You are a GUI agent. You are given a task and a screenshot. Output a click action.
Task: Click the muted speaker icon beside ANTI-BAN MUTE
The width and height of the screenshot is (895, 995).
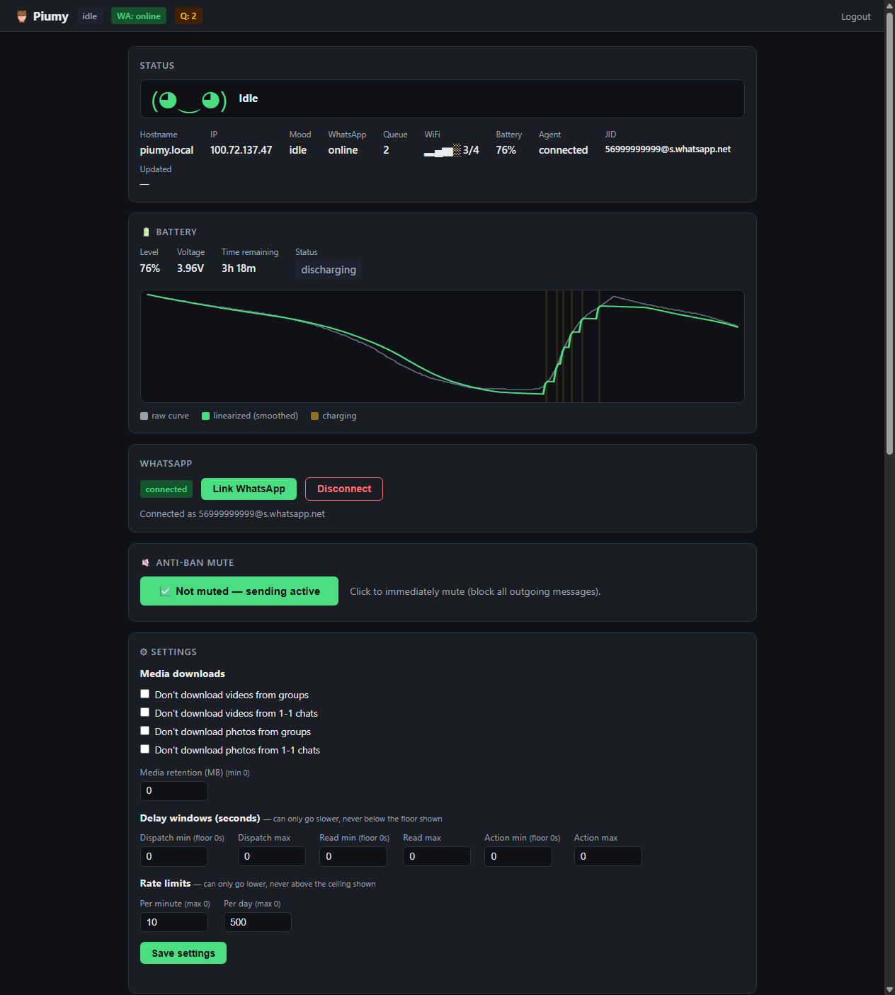(146, 563)
